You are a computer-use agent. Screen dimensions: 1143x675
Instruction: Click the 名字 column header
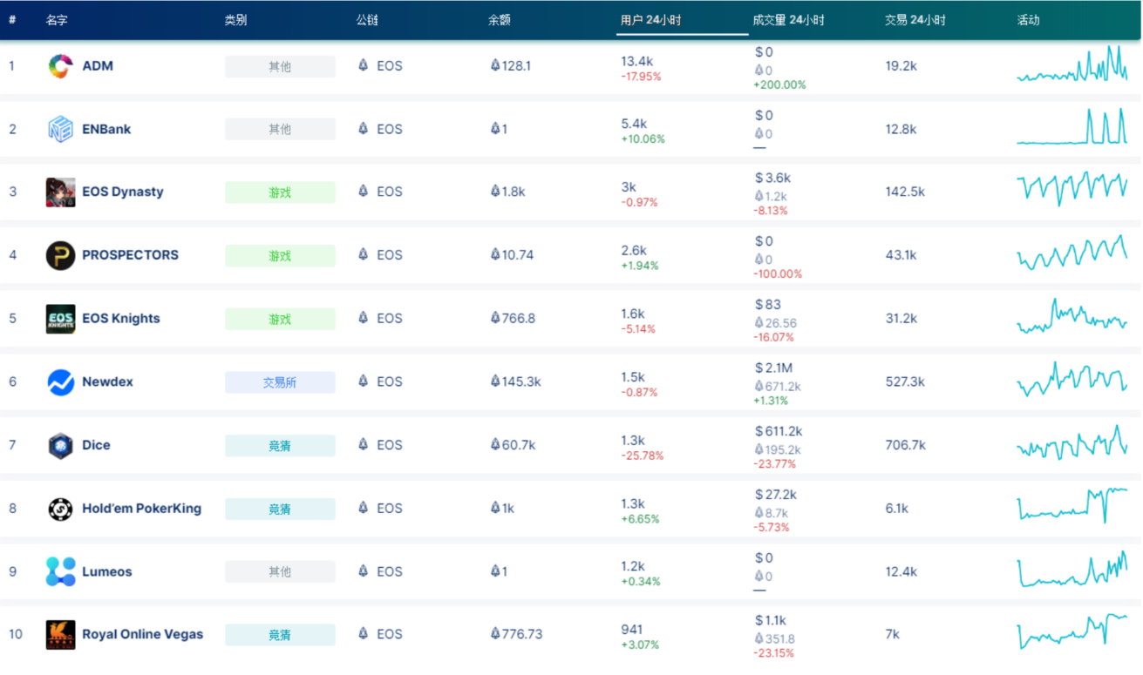(57, 20)
